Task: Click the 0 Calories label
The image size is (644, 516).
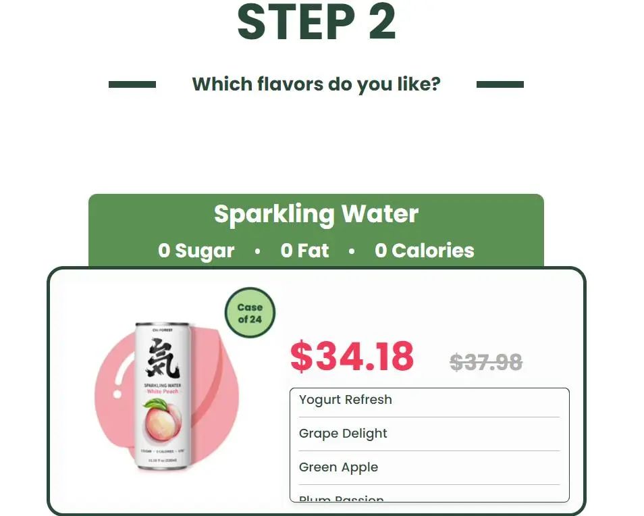Action: (424, 251)
